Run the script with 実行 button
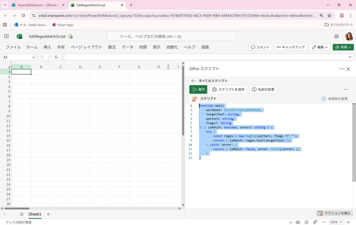 (198, 89)
